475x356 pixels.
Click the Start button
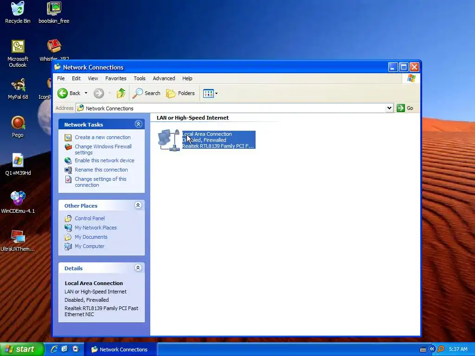(22, 350)
